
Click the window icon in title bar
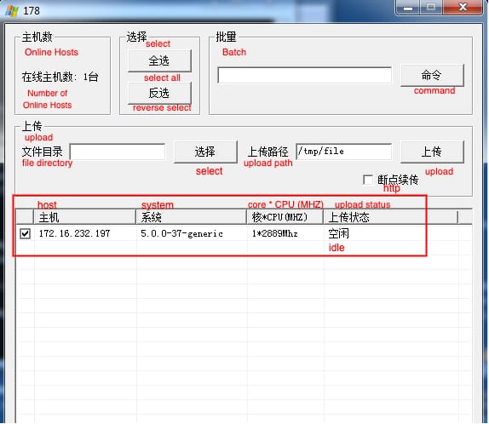coord(12,11)
